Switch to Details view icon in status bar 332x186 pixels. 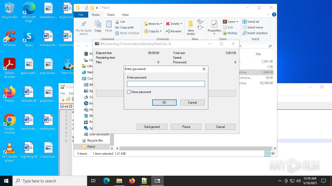point(267,154)
